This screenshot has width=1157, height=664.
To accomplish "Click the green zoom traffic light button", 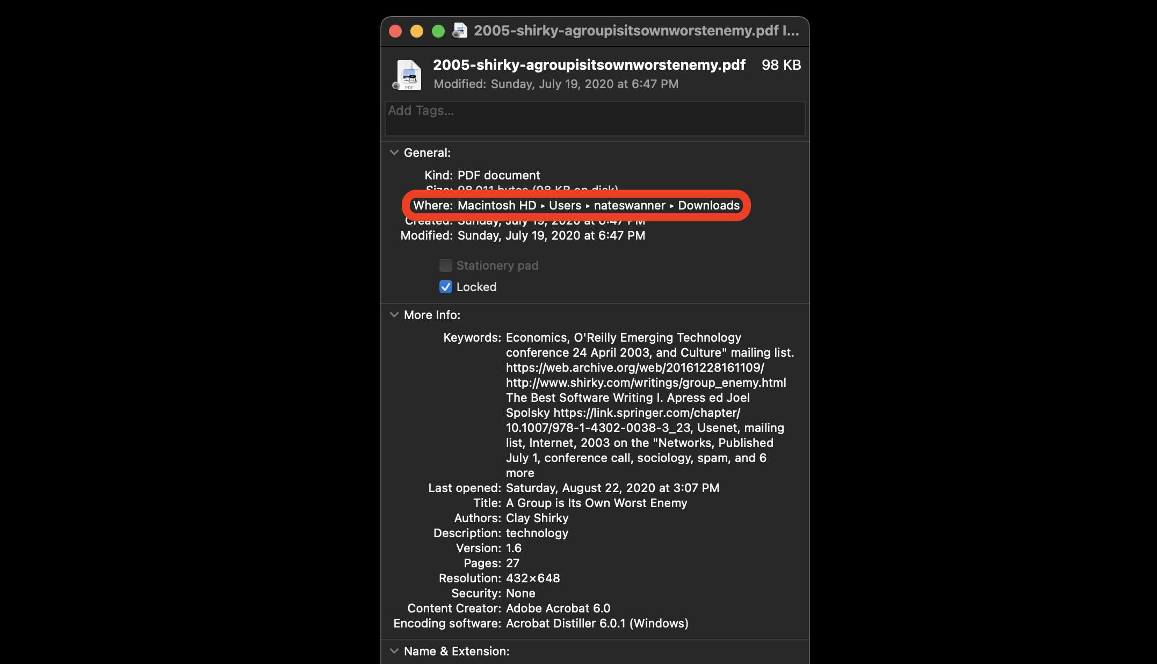I will point(439,31).
